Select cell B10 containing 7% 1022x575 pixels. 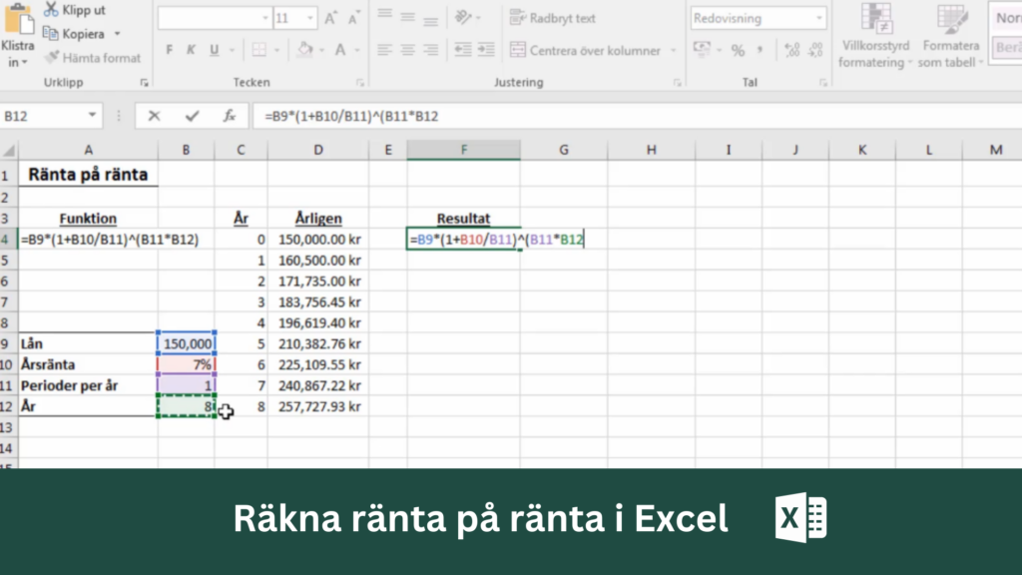click(x=187, y=364)
